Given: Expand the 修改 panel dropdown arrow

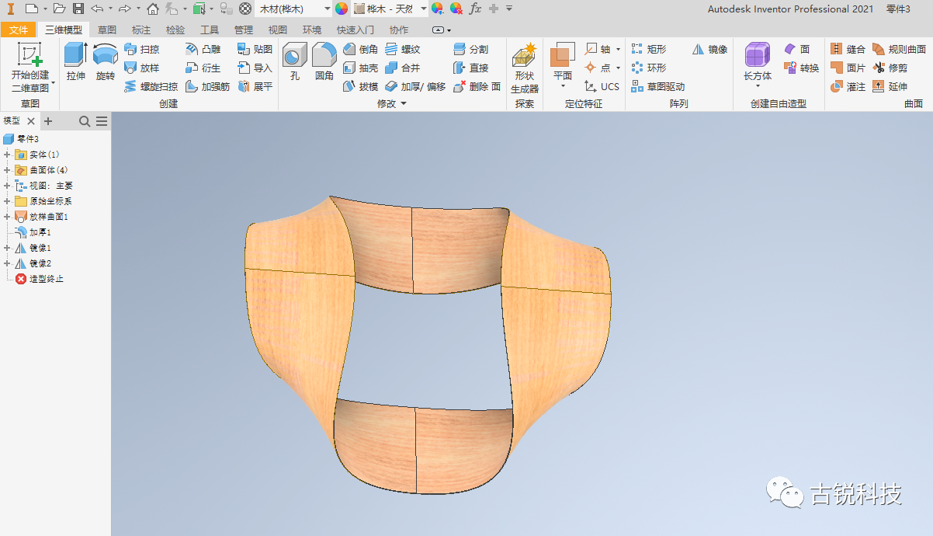Looking at the screenshot, I should click(x=404, y=104).
